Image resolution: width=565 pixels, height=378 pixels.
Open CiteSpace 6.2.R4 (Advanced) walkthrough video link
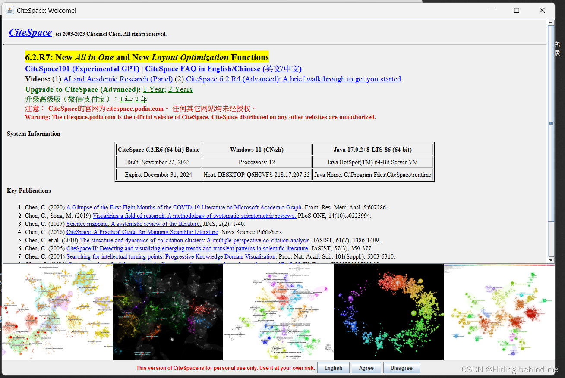pos(294,79)
